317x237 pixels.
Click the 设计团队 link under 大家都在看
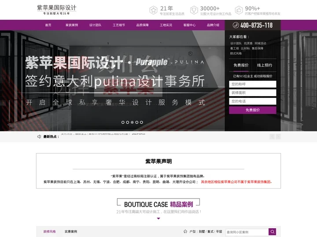(x=236, y=43)
